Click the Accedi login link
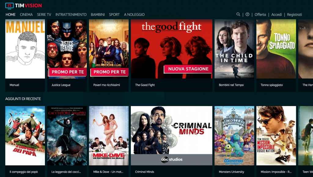This screenshot has width=313, height=177. click(276, 15)
